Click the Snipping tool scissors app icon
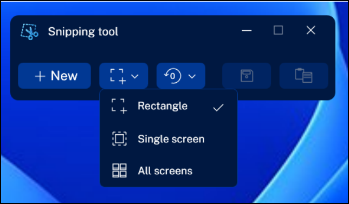The image size is (349, 204). point(30,32)
